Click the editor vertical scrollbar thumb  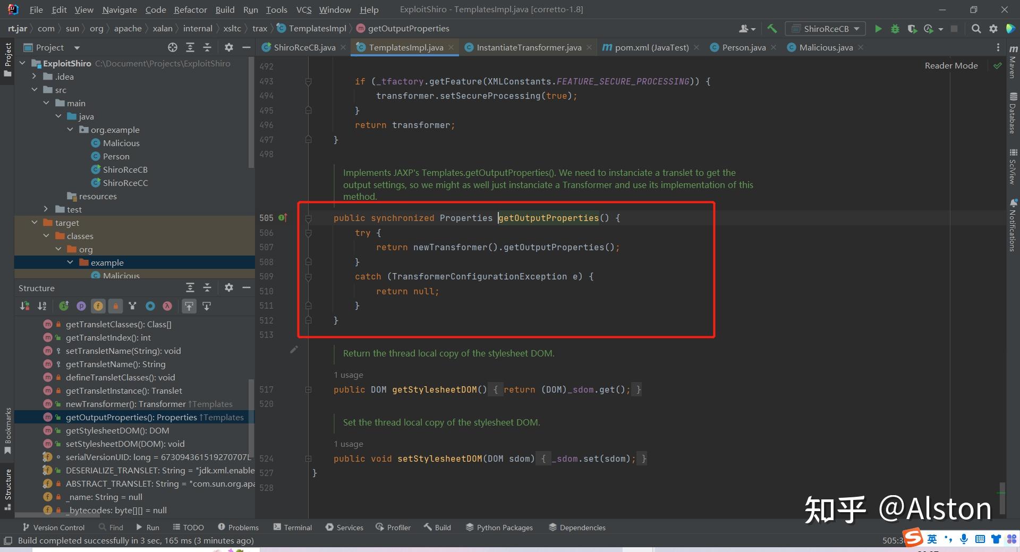pos(1002,498)
